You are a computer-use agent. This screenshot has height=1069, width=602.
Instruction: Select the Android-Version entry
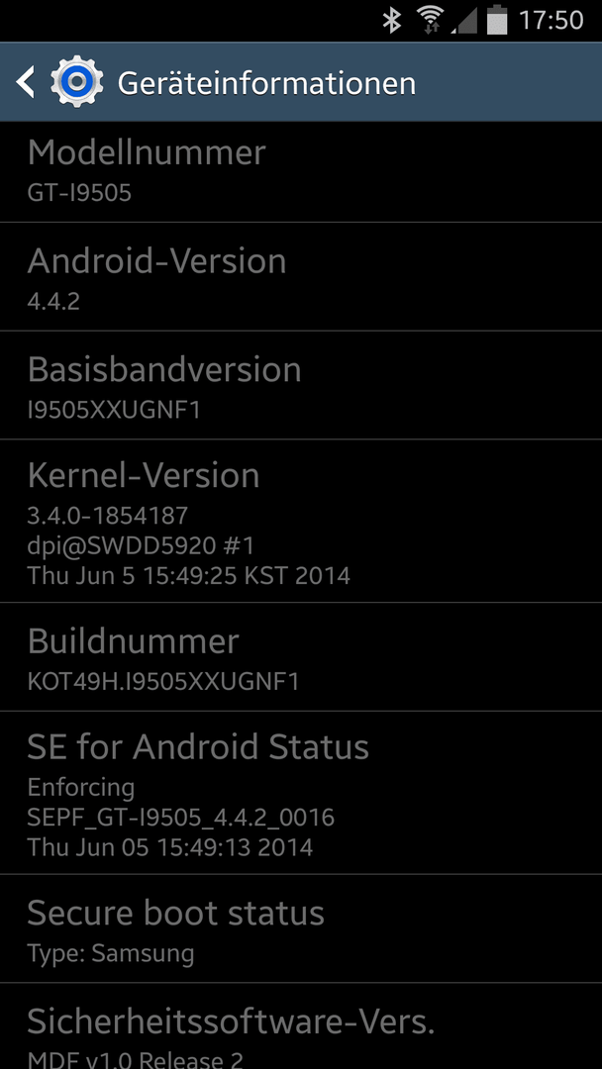301,277
